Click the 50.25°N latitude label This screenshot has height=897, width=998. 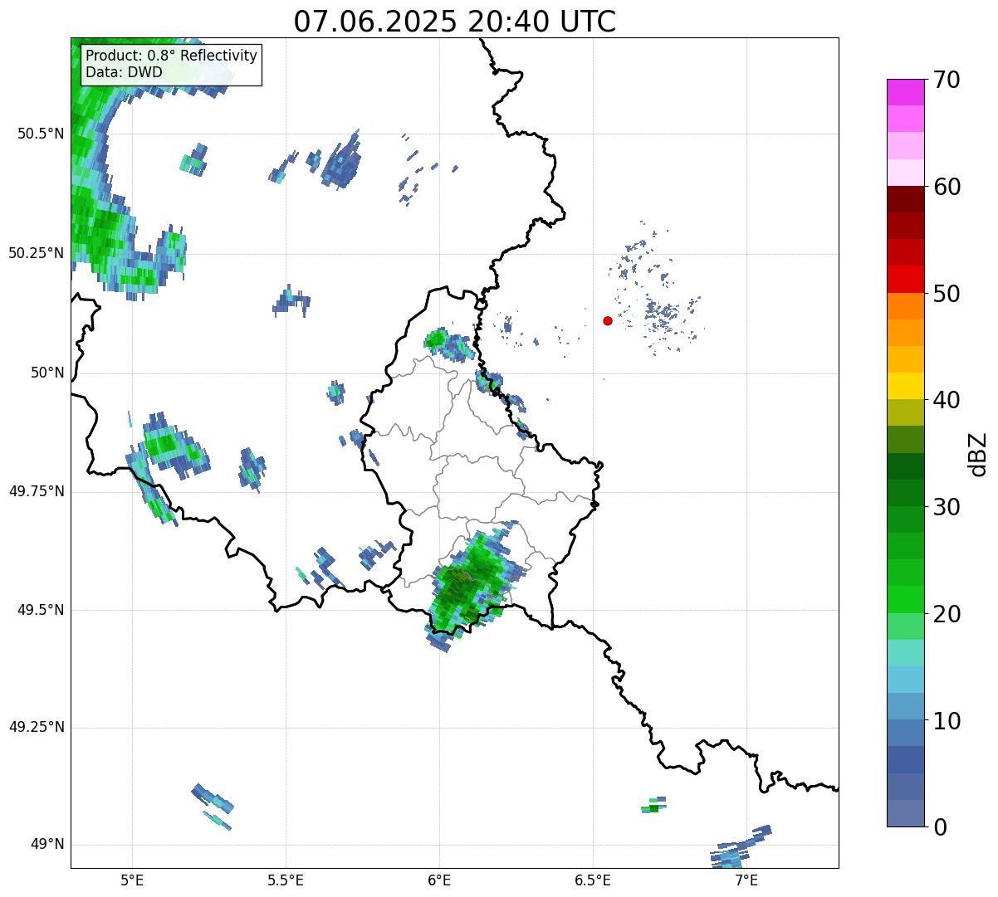tap(37, 253)
